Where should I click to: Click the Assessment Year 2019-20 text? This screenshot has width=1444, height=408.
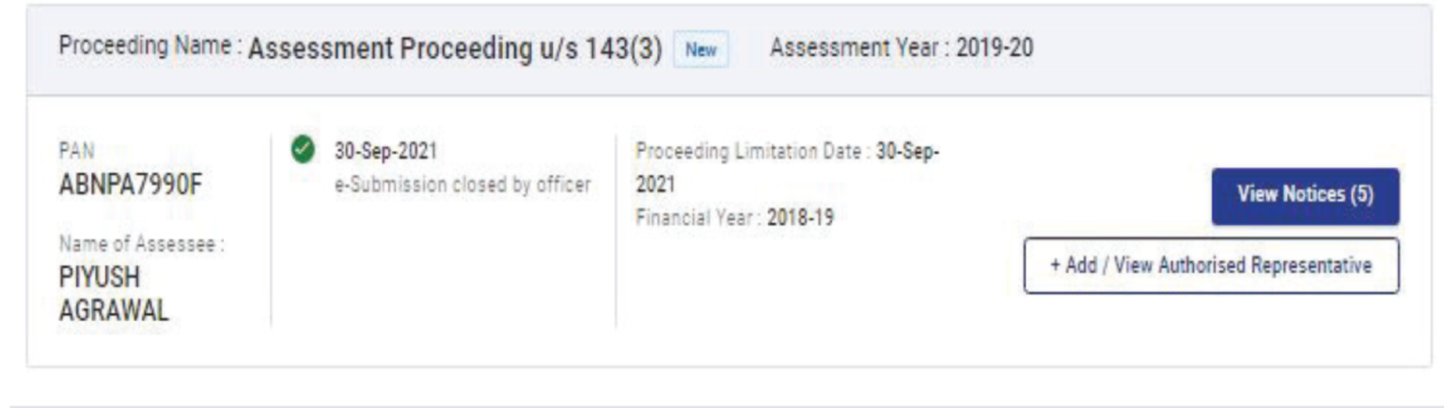tap(901, 48)
